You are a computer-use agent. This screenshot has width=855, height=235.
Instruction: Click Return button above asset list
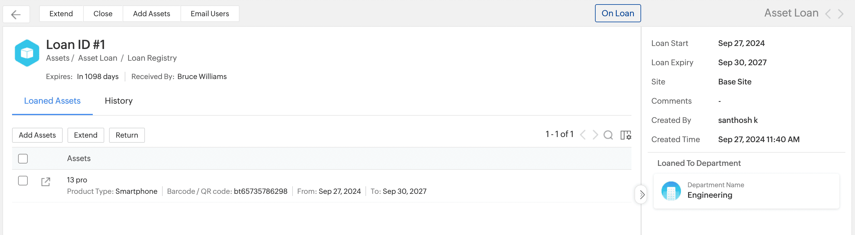pyautogui.click(x=127, y=135)
